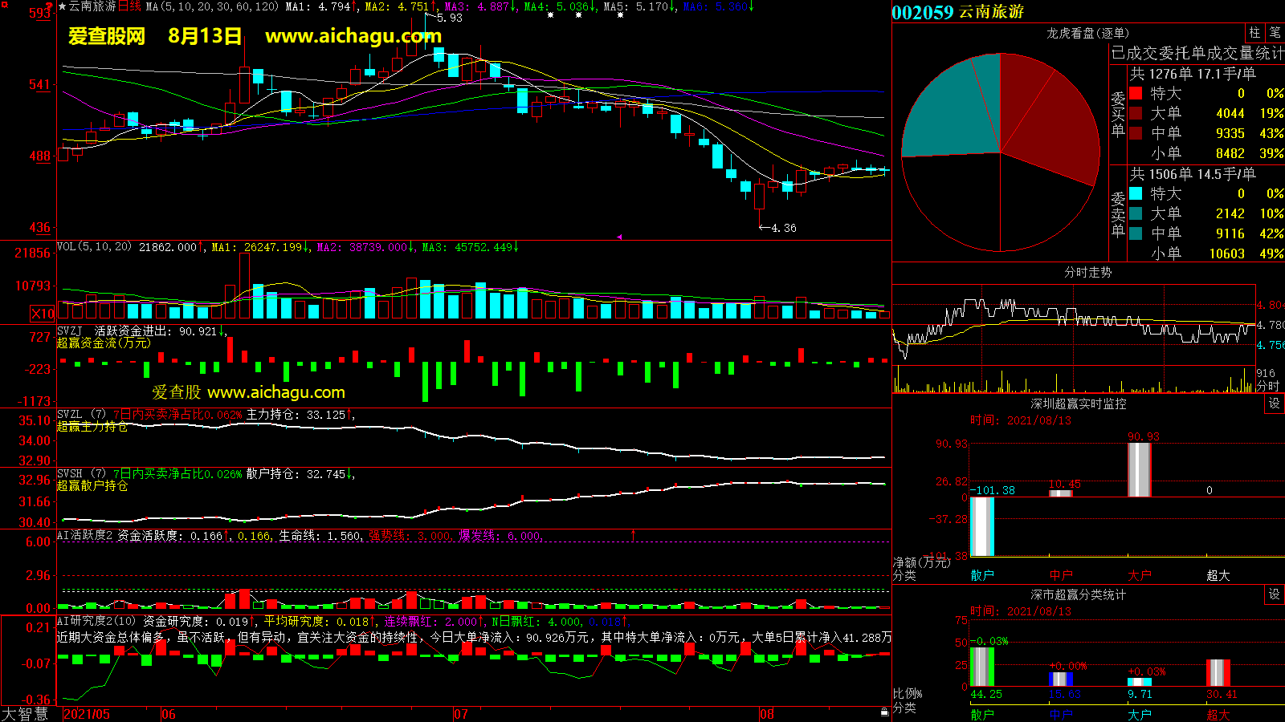Open 设 settings for 深市超赢分类统计

pos(1274,594)
